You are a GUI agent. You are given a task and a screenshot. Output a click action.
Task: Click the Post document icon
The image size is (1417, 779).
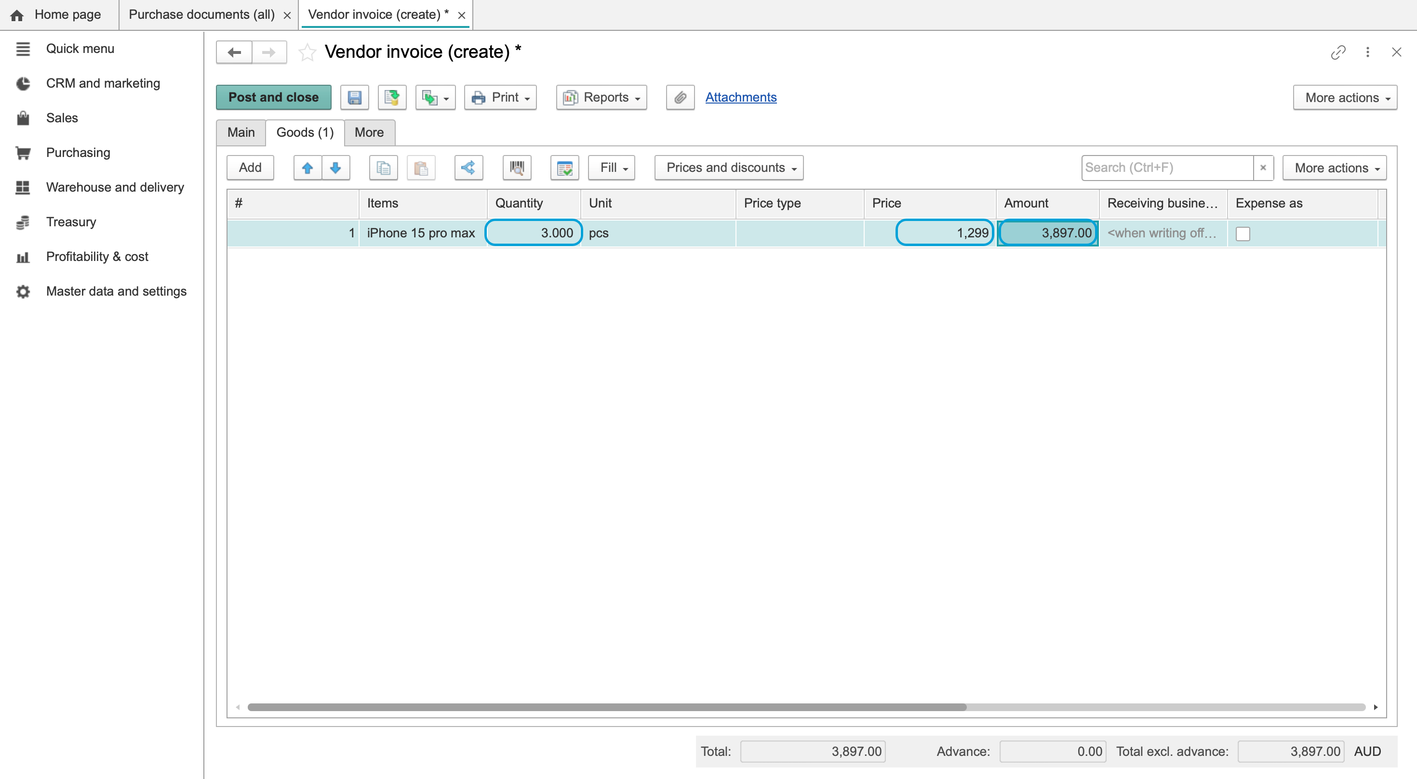click(x=392, y=97)
